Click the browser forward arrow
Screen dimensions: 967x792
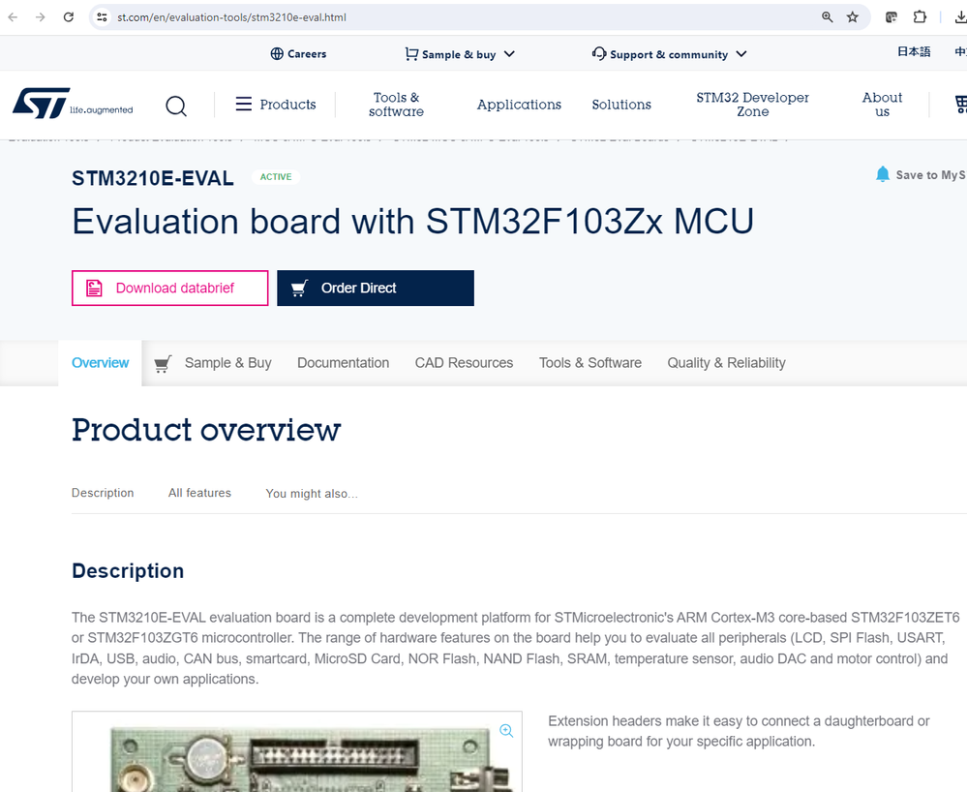tap(41, 17)
